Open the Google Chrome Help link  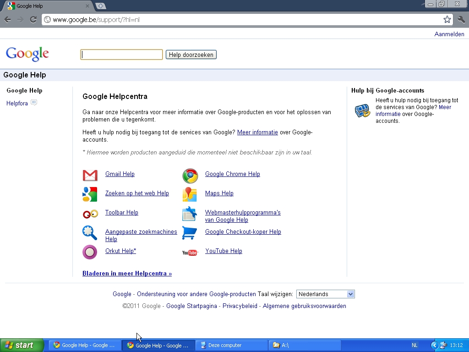click(232, 174)
